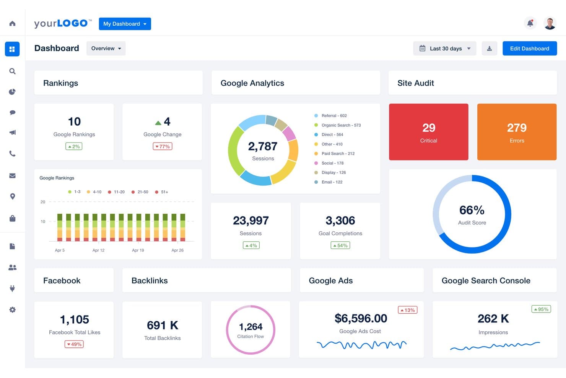566x378 pixels.
Task: Open the document file icon in sidebar
Action: point(12,246)
